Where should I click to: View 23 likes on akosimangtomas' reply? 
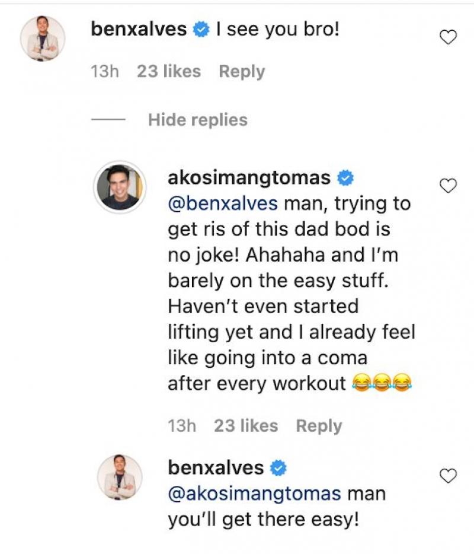pos(246,426)
